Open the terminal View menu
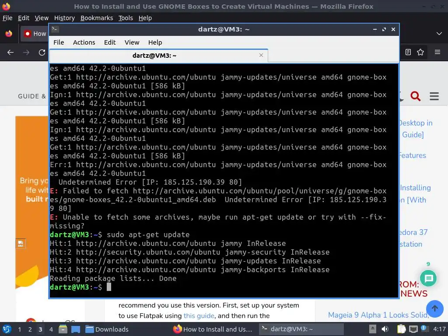The width and height of the screenshot is (448, 336). pyautogui.click(x=132, y=42)
